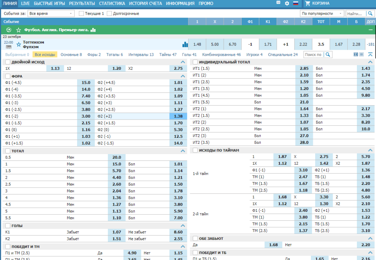Open the СТАТИСТИКА menu
376x260 pixels.
[x=112, y=3]
